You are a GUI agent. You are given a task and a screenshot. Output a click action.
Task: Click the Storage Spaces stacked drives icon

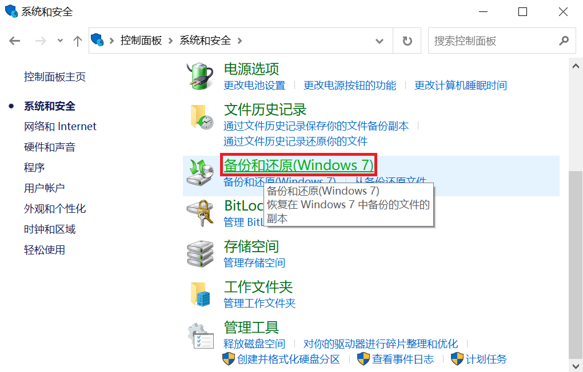click(200, 254)
